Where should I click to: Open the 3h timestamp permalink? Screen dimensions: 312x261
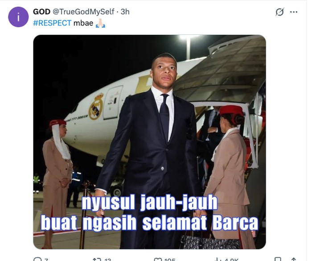click(x=125, y=12)
